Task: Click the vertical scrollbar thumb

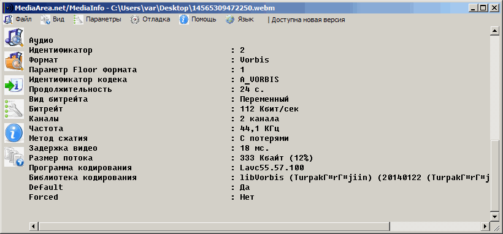Action: tap(494, 176)
